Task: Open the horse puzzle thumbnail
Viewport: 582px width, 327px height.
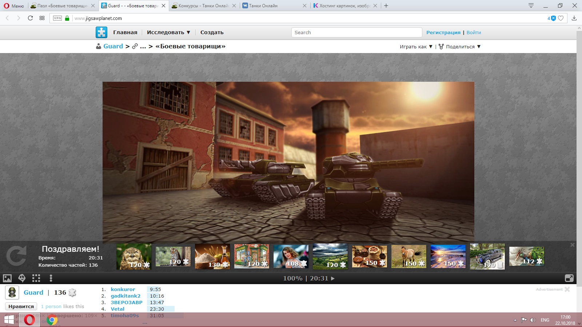Action: coord(409,257)
